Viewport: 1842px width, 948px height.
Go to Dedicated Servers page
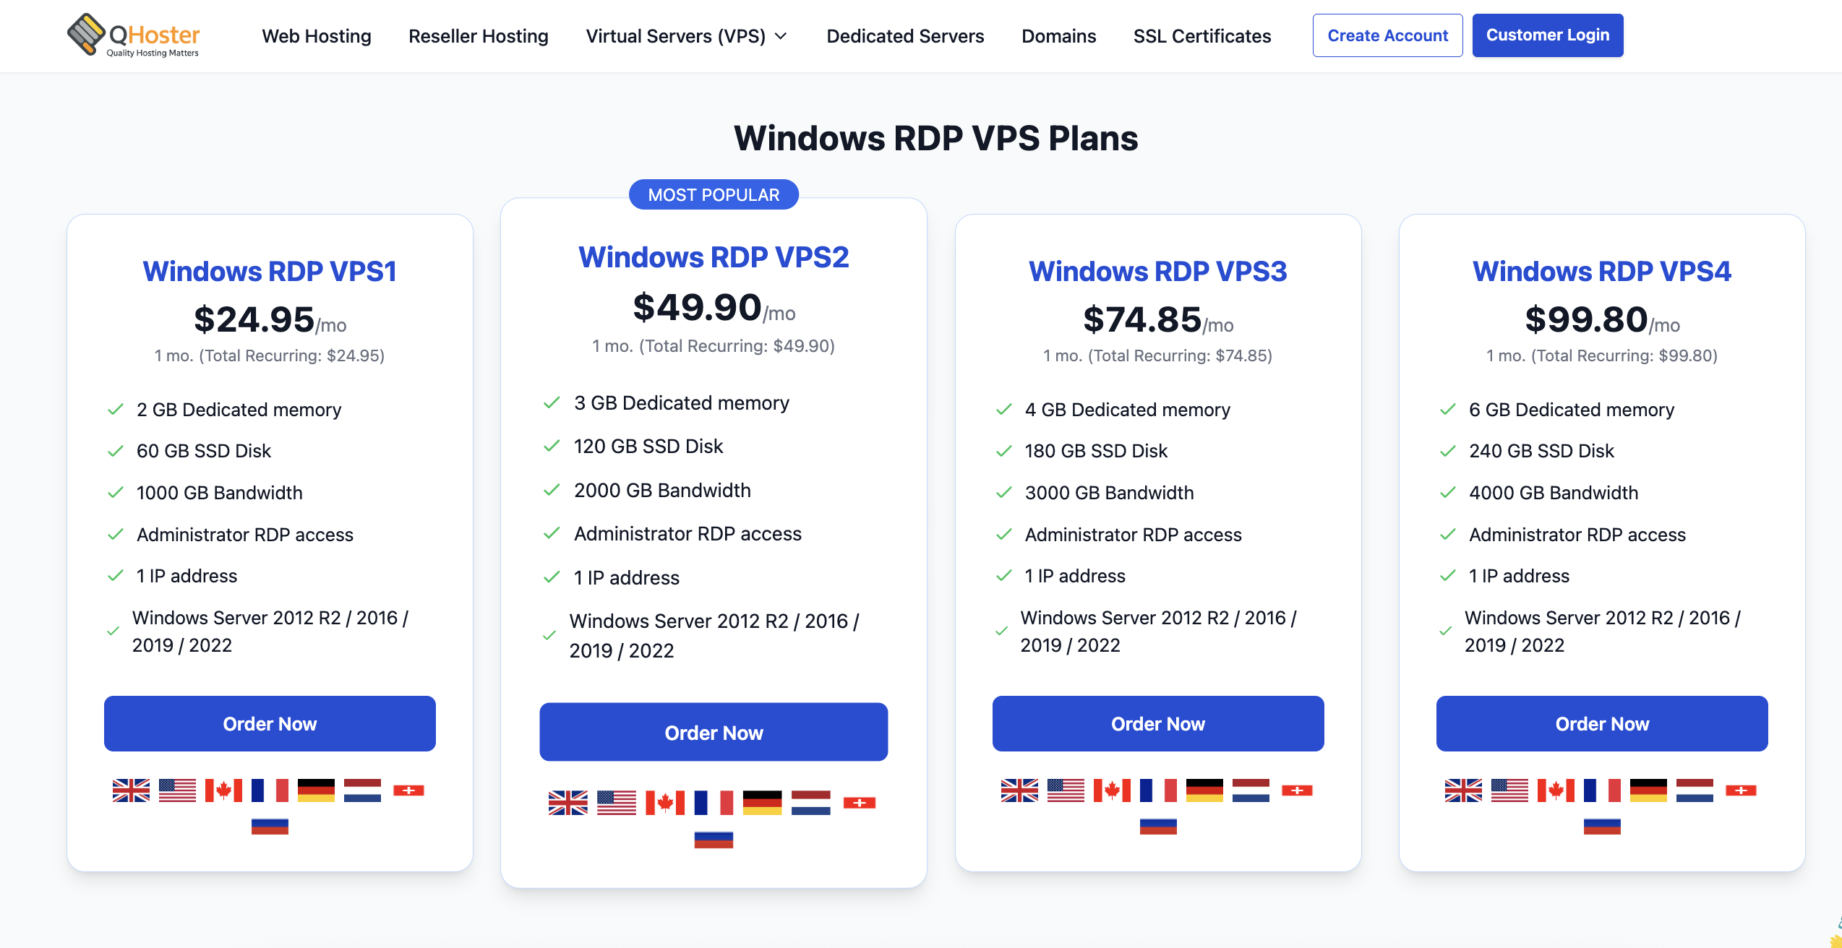tap(905, 36)
